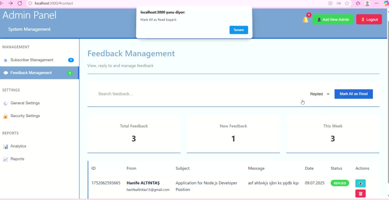Screen dimensions: 389x200
Task: Click the subject Application for Node.js Developer Position
Action: coord(207,186)
